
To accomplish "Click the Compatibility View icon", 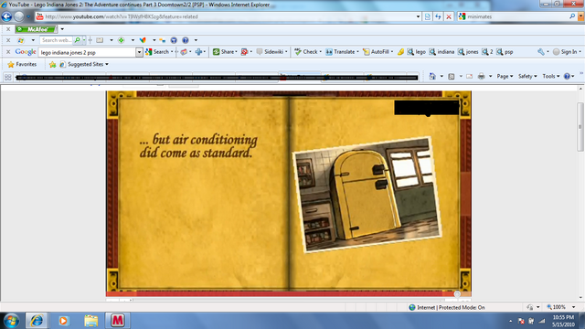I will (428, 16).
